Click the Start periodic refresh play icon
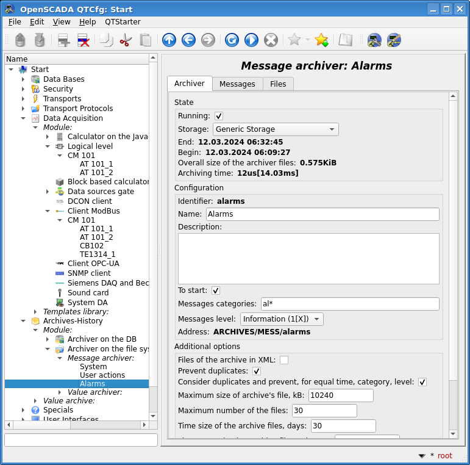 coord(251,40)
